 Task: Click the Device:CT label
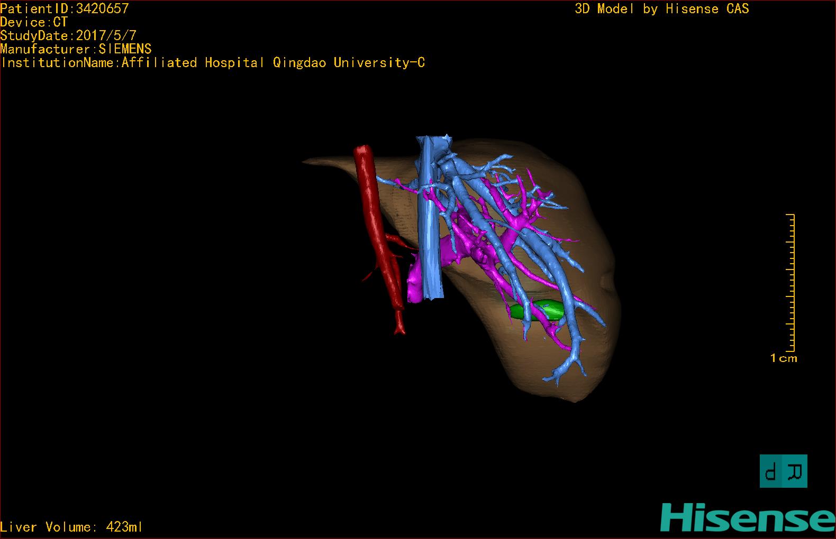point(34,22)
